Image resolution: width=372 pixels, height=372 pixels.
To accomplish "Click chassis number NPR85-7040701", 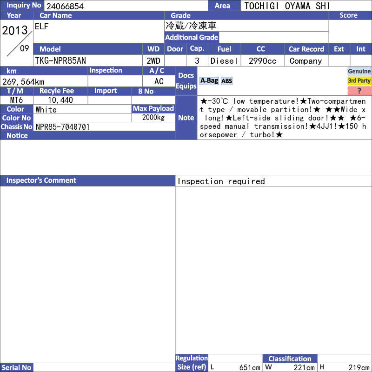I will coord(63,127).
